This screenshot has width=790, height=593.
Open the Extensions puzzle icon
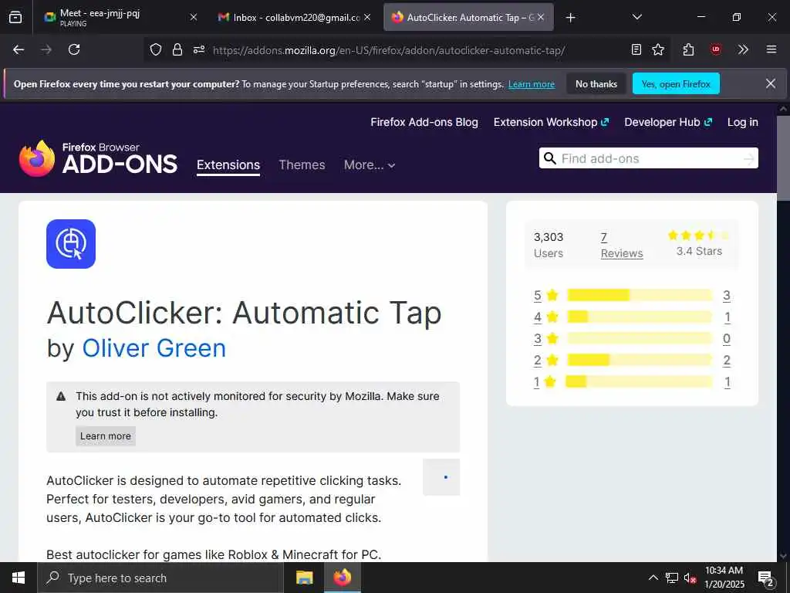point(688,49)
